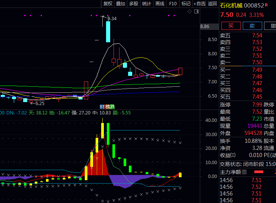Viewport: 276px width, 203px height.
Task: Open the 复权 adjustment menu
Action: point(108,4)
